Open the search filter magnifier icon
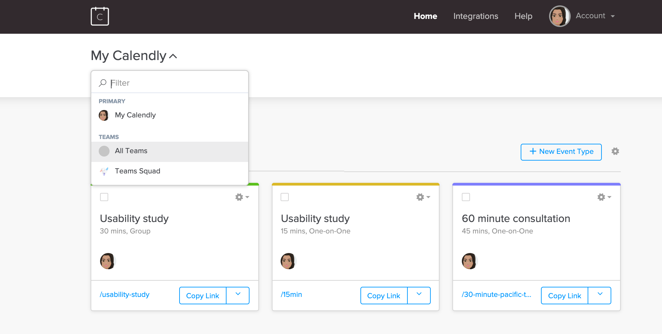662x334 pixels. (102, 83)
